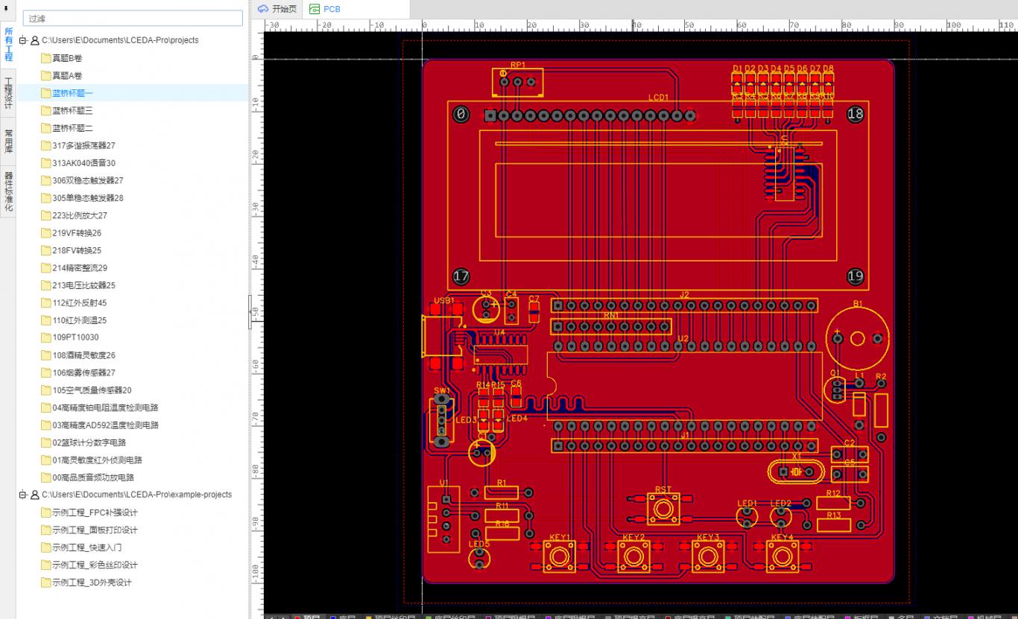Open the 工程设计 sidebar tab
Screen dimensions: 1018x619
[8, 93]
